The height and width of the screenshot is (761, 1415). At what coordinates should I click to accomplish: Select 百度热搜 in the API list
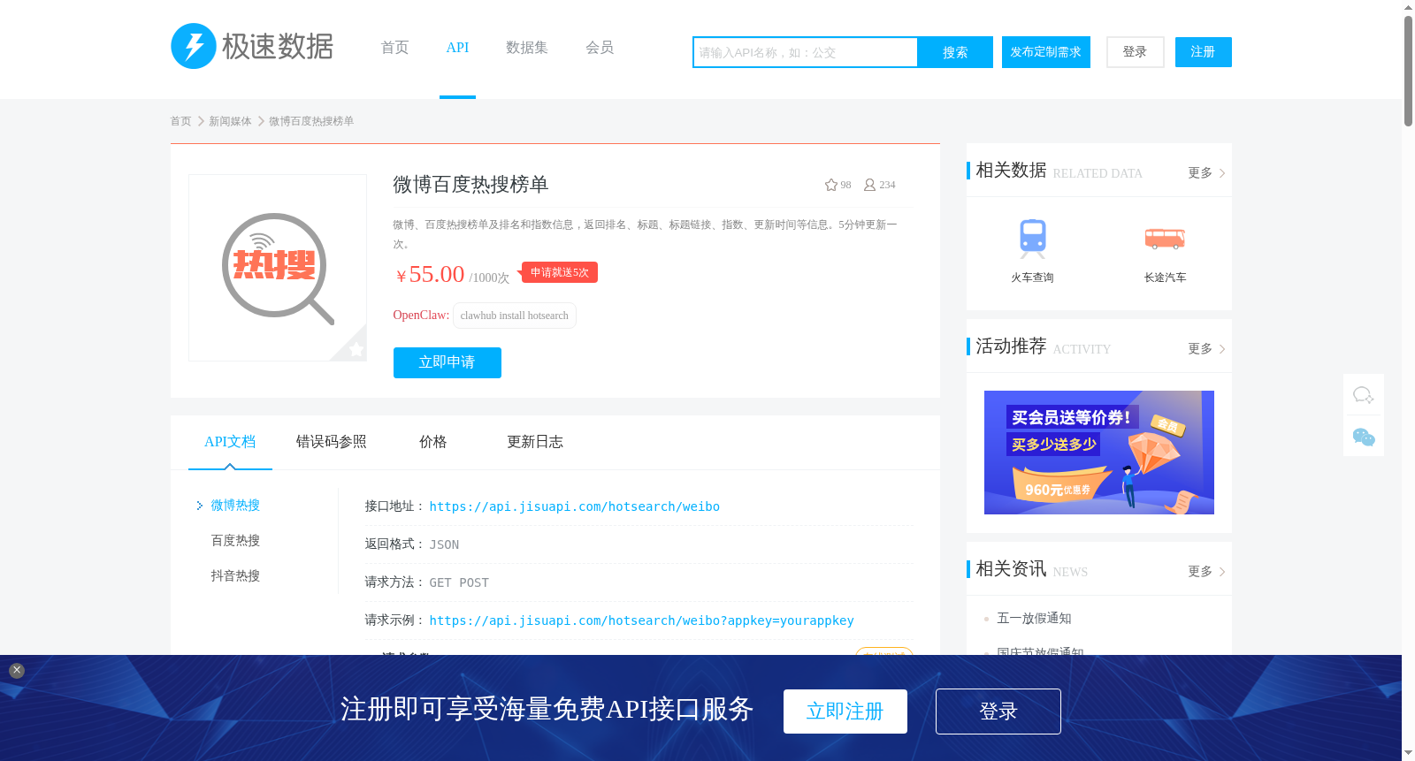[x=235, y=541]
